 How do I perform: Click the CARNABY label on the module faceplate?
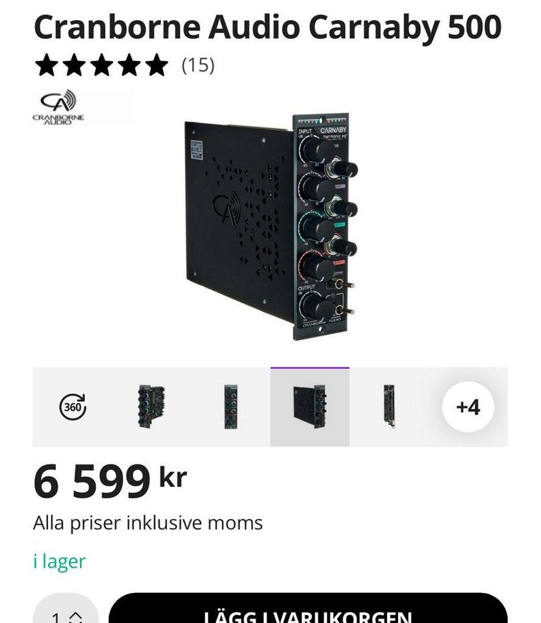334,130
